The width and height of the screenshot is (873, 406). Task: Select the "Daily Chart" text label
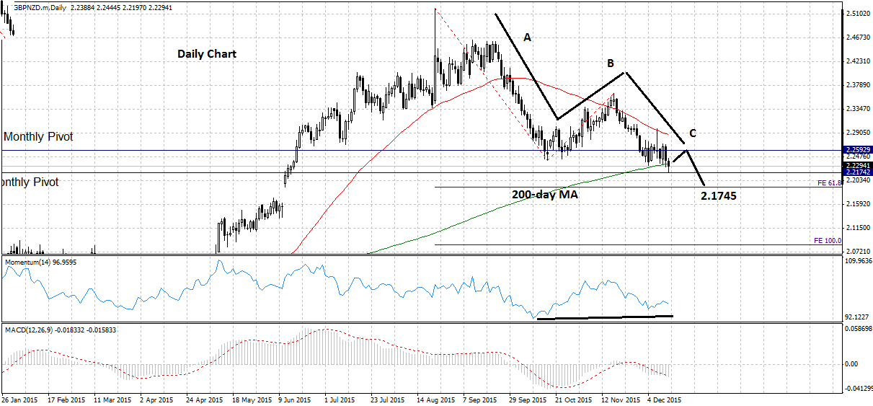pyautogui.click(x=207, y=54)
